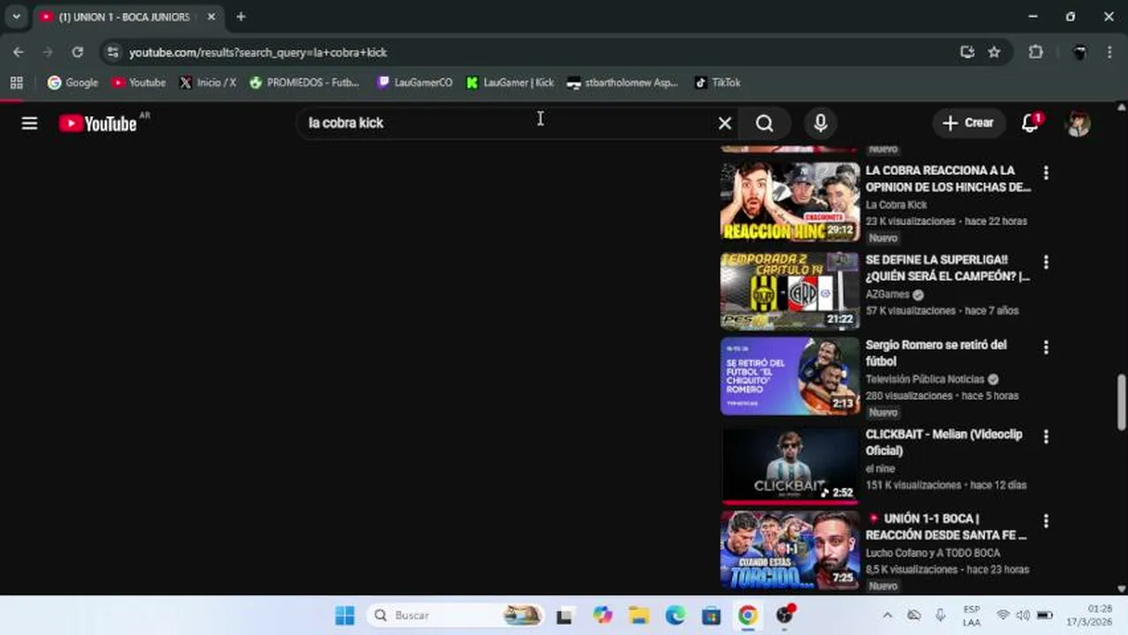The height and width of the screenshot is (635, 1128).
Task: Click the Crear button
Action: [968, 123]
